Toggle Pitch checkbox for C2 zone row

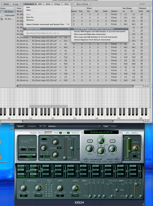pos(142,54)
